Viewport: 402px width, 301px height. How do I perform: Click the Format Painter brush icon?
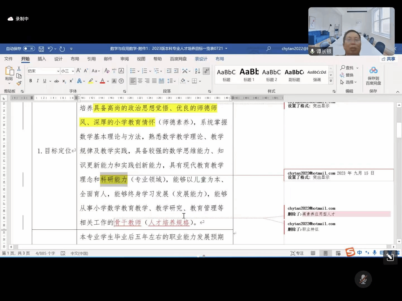[x=19, y=83]
